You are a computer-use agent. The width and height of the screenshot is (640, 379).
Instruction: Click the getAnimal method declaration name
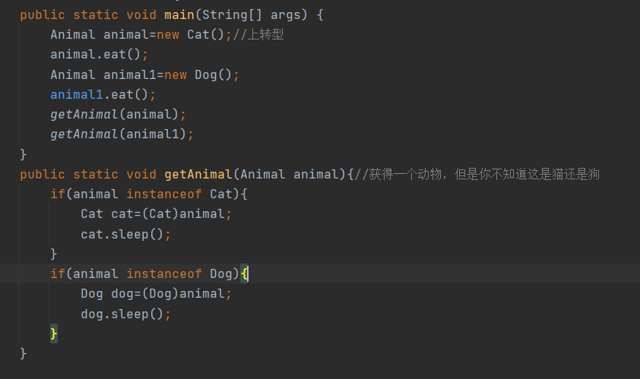198,174
